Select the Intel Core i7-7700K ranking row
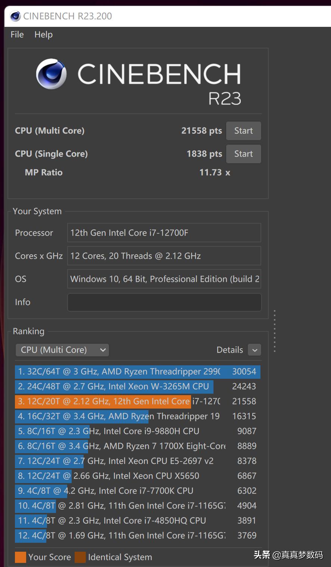The width and height of the screenshot is (331, 567). (x=137, y=491)
